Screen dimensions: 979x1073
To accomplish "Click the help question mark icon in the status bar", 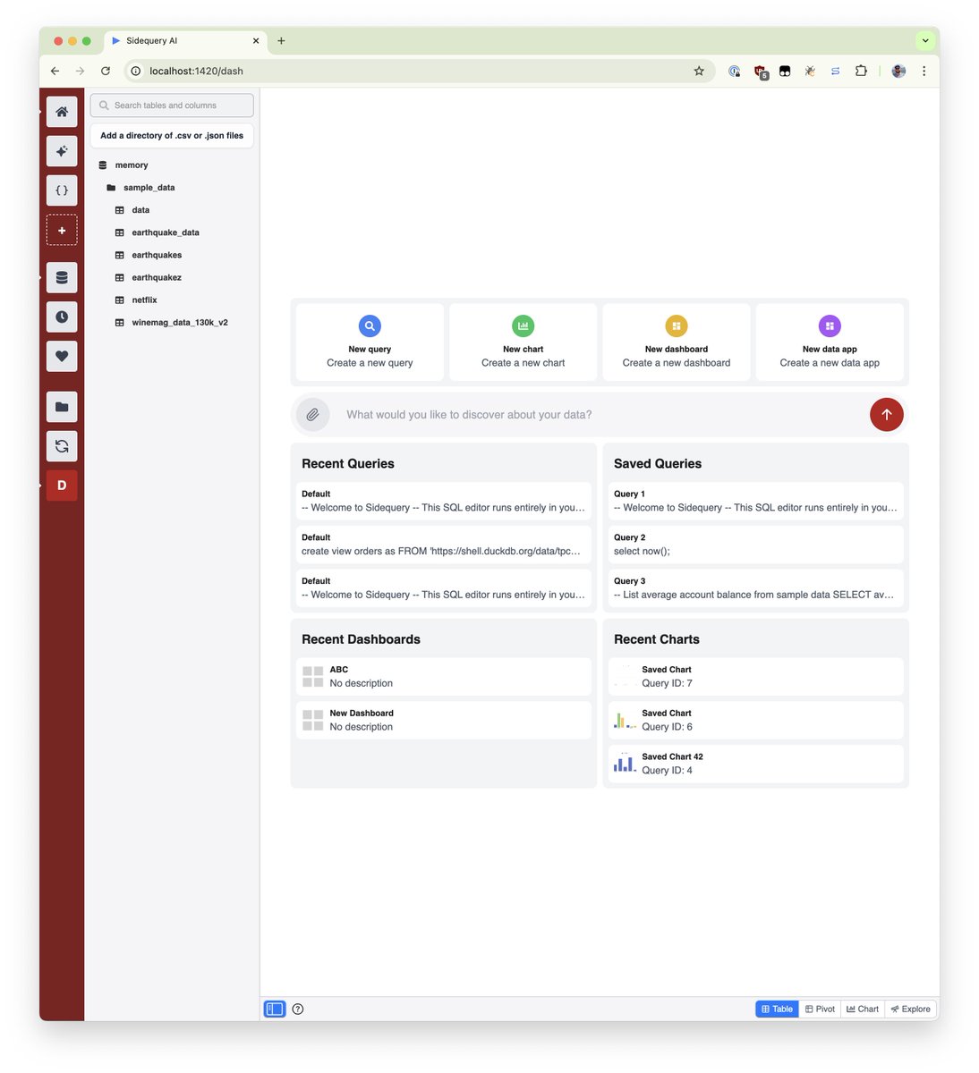I will [x=298, y=1009].
